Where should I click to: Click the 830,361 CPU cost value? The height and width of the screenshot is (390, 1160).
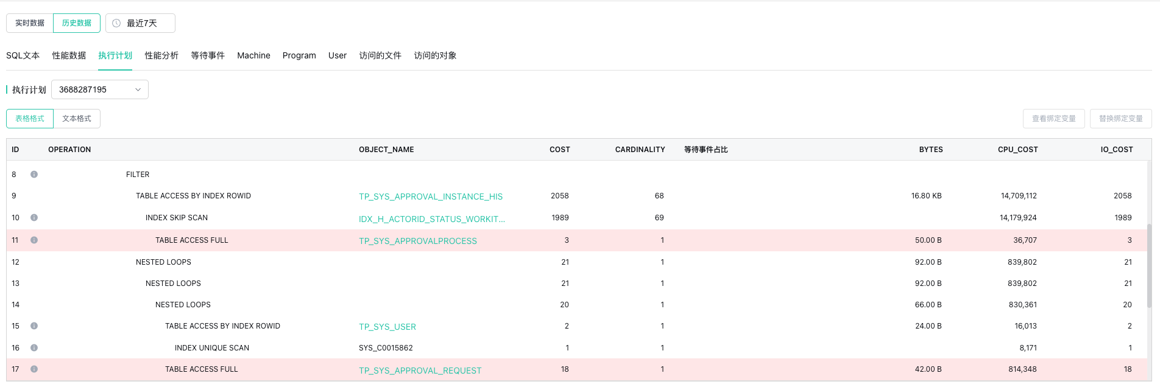[x=1022, y=305]
